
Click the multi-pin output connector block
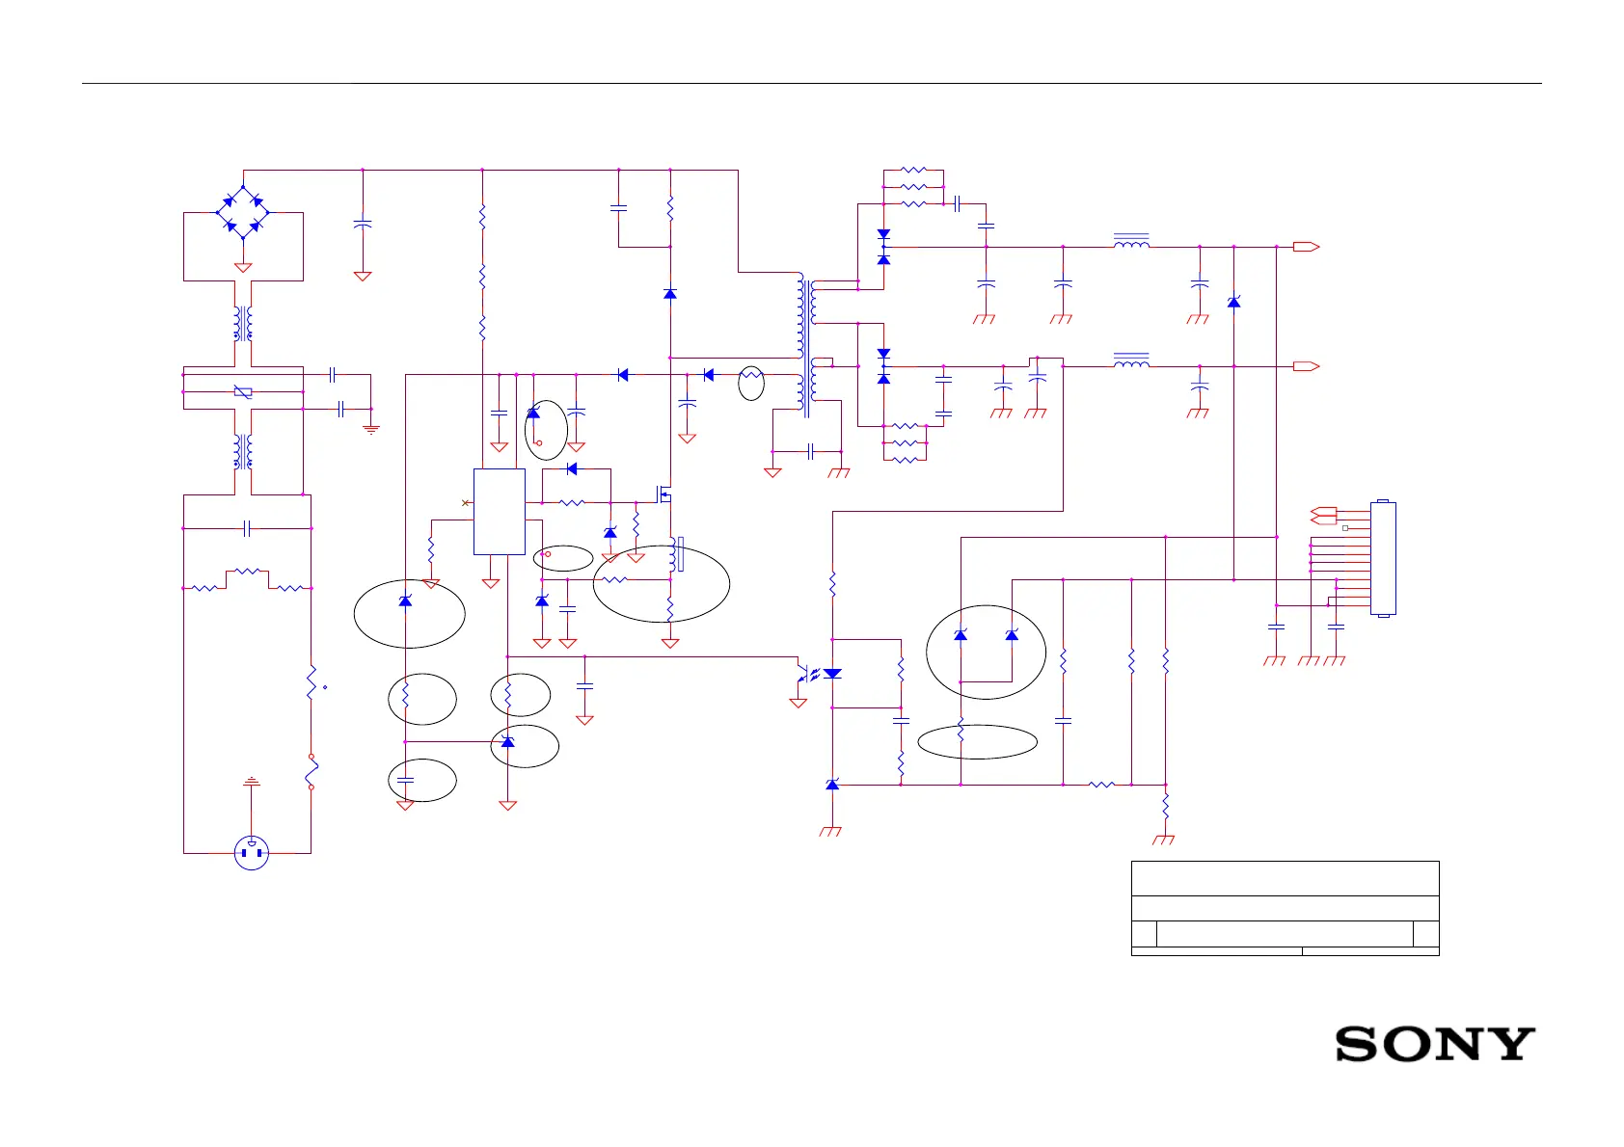(1383, 558)
